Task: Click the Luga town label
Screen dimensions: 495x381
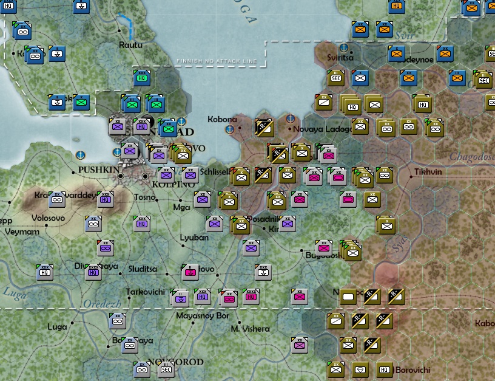Action: pos(57,327)
